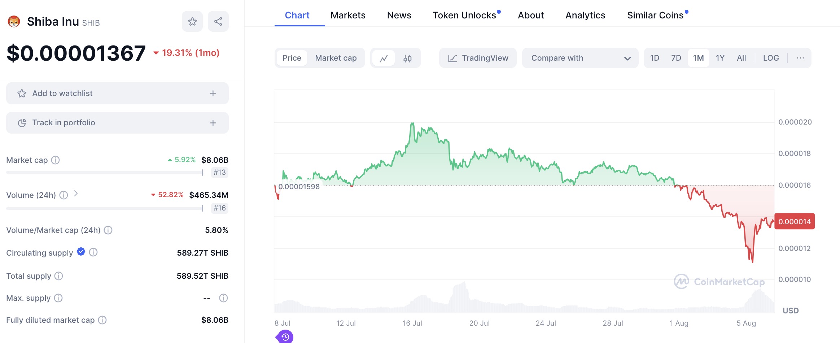Click the red 0.000014 current price tag
This screenshot has width=840, height=343.
794,221
